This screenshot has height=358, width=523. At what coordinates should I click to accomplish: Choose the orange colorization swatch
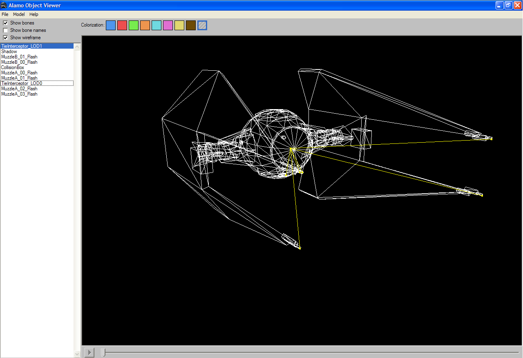click(x=145, y=25)
